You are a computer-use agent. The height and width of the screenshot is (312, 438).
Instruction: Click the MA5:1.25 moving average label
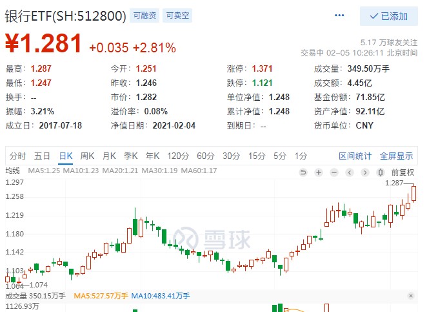coord(44,171)
